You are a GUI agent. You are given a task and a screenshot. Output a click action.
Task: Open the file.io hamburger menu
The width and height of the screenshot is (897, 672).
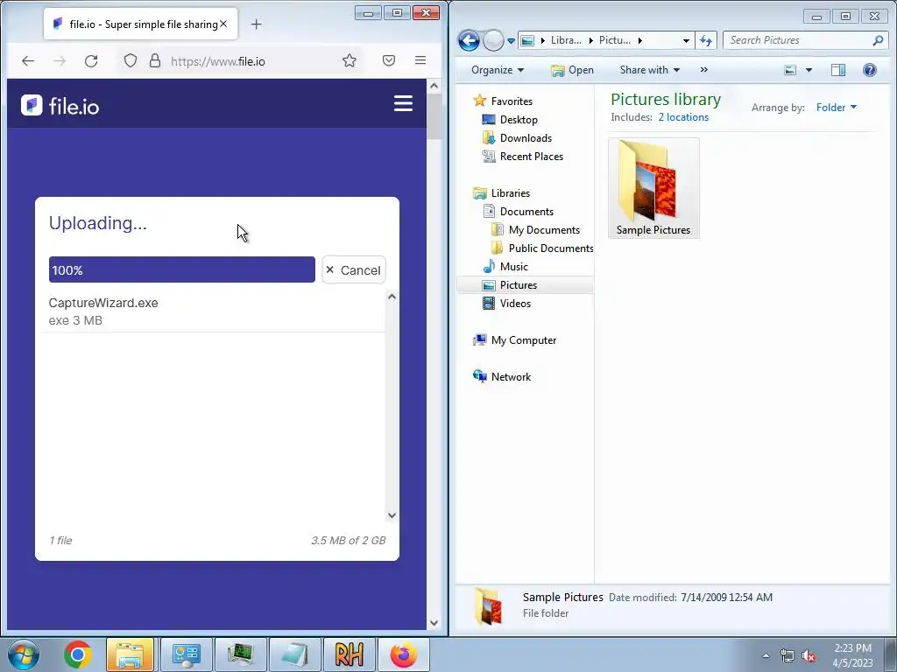403,103
